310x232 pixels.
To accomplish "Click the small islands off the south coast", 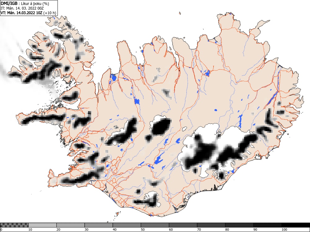I will coord(117,214).
